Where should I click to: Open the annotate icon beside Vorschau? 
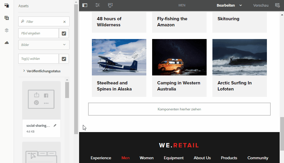277,5
